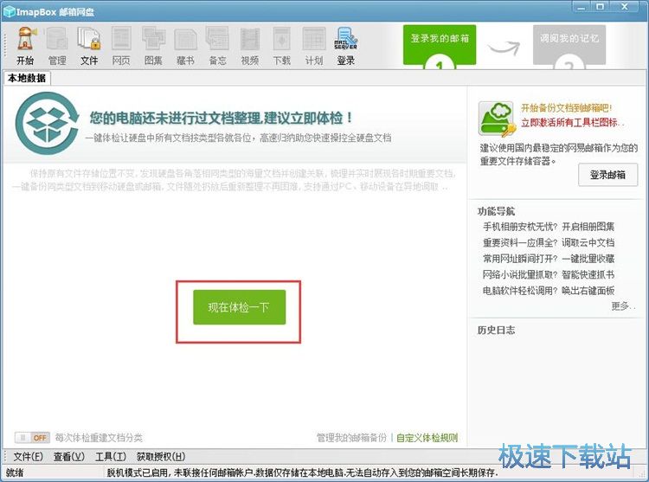Minimize the ImapBox window

pyautogui.click(x=582, y=7)
